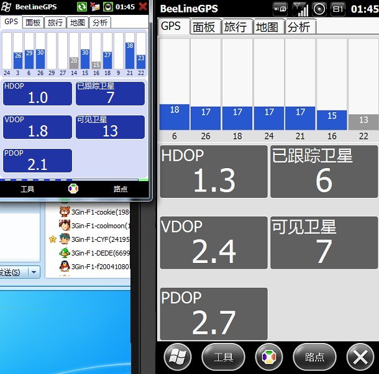Open 工具 menu in the small window
This screenshot has height=374, width=379.
coord(27,189)
